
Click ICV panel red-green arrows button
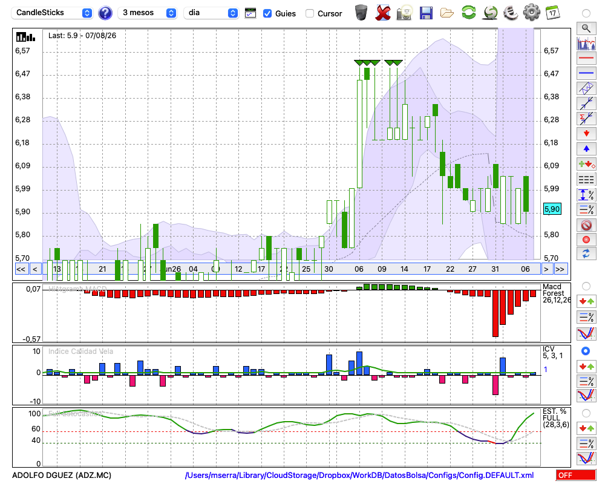pos(586,366)
